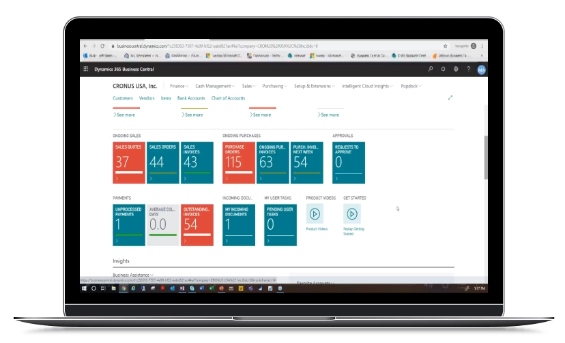This screenshot has height=343, width=565.
Task: Click the page vertical scrollbar
Action: click(x=486, y=158)
